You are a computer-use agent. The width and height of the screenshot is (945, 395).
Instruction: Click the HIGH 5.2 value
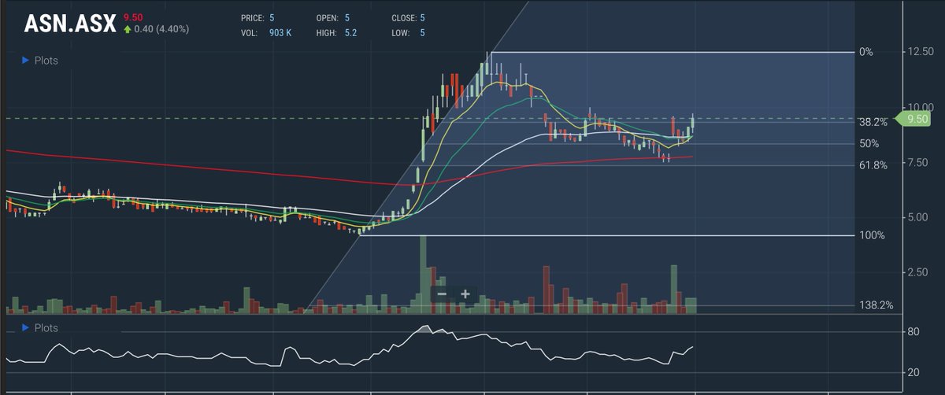[x=350, y=33]
